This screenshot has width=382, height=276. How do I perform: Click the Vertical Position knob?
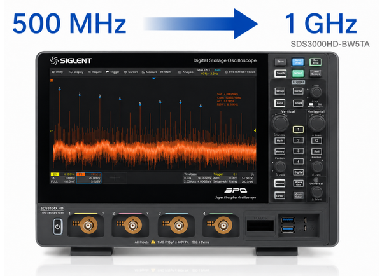point(280,167)
